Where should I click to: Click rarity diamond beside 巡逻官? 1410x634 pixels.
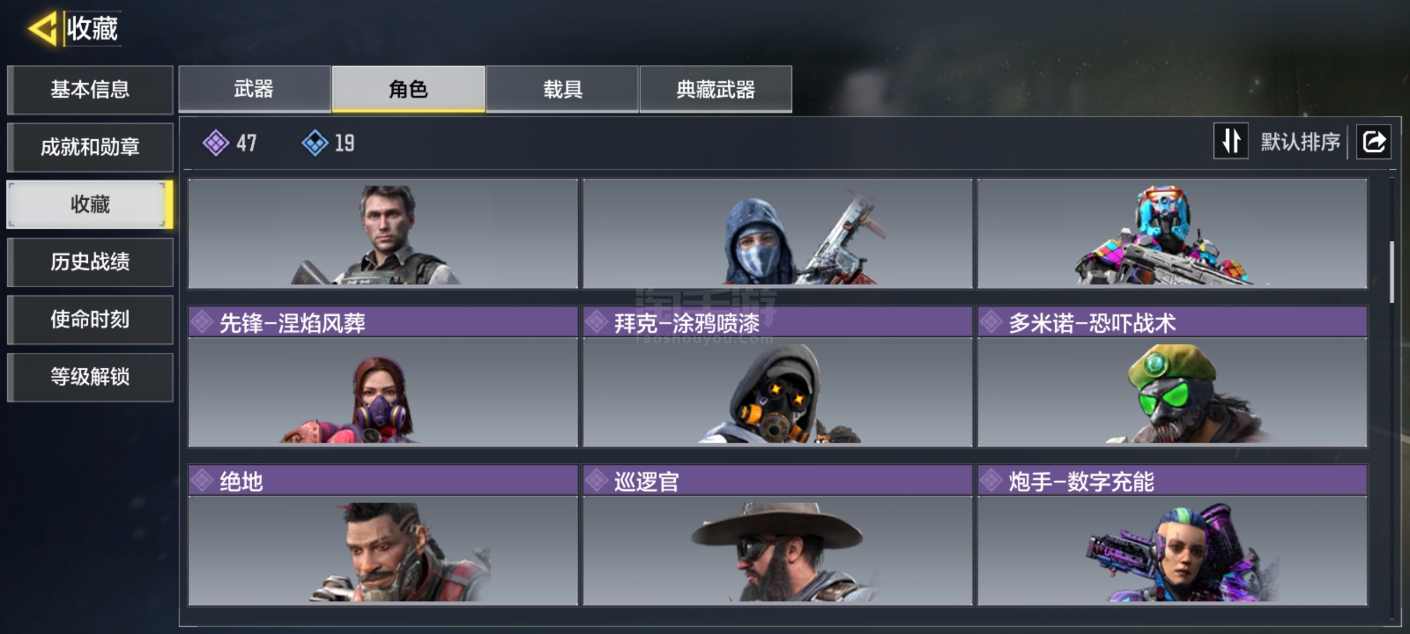coord(596,480)
